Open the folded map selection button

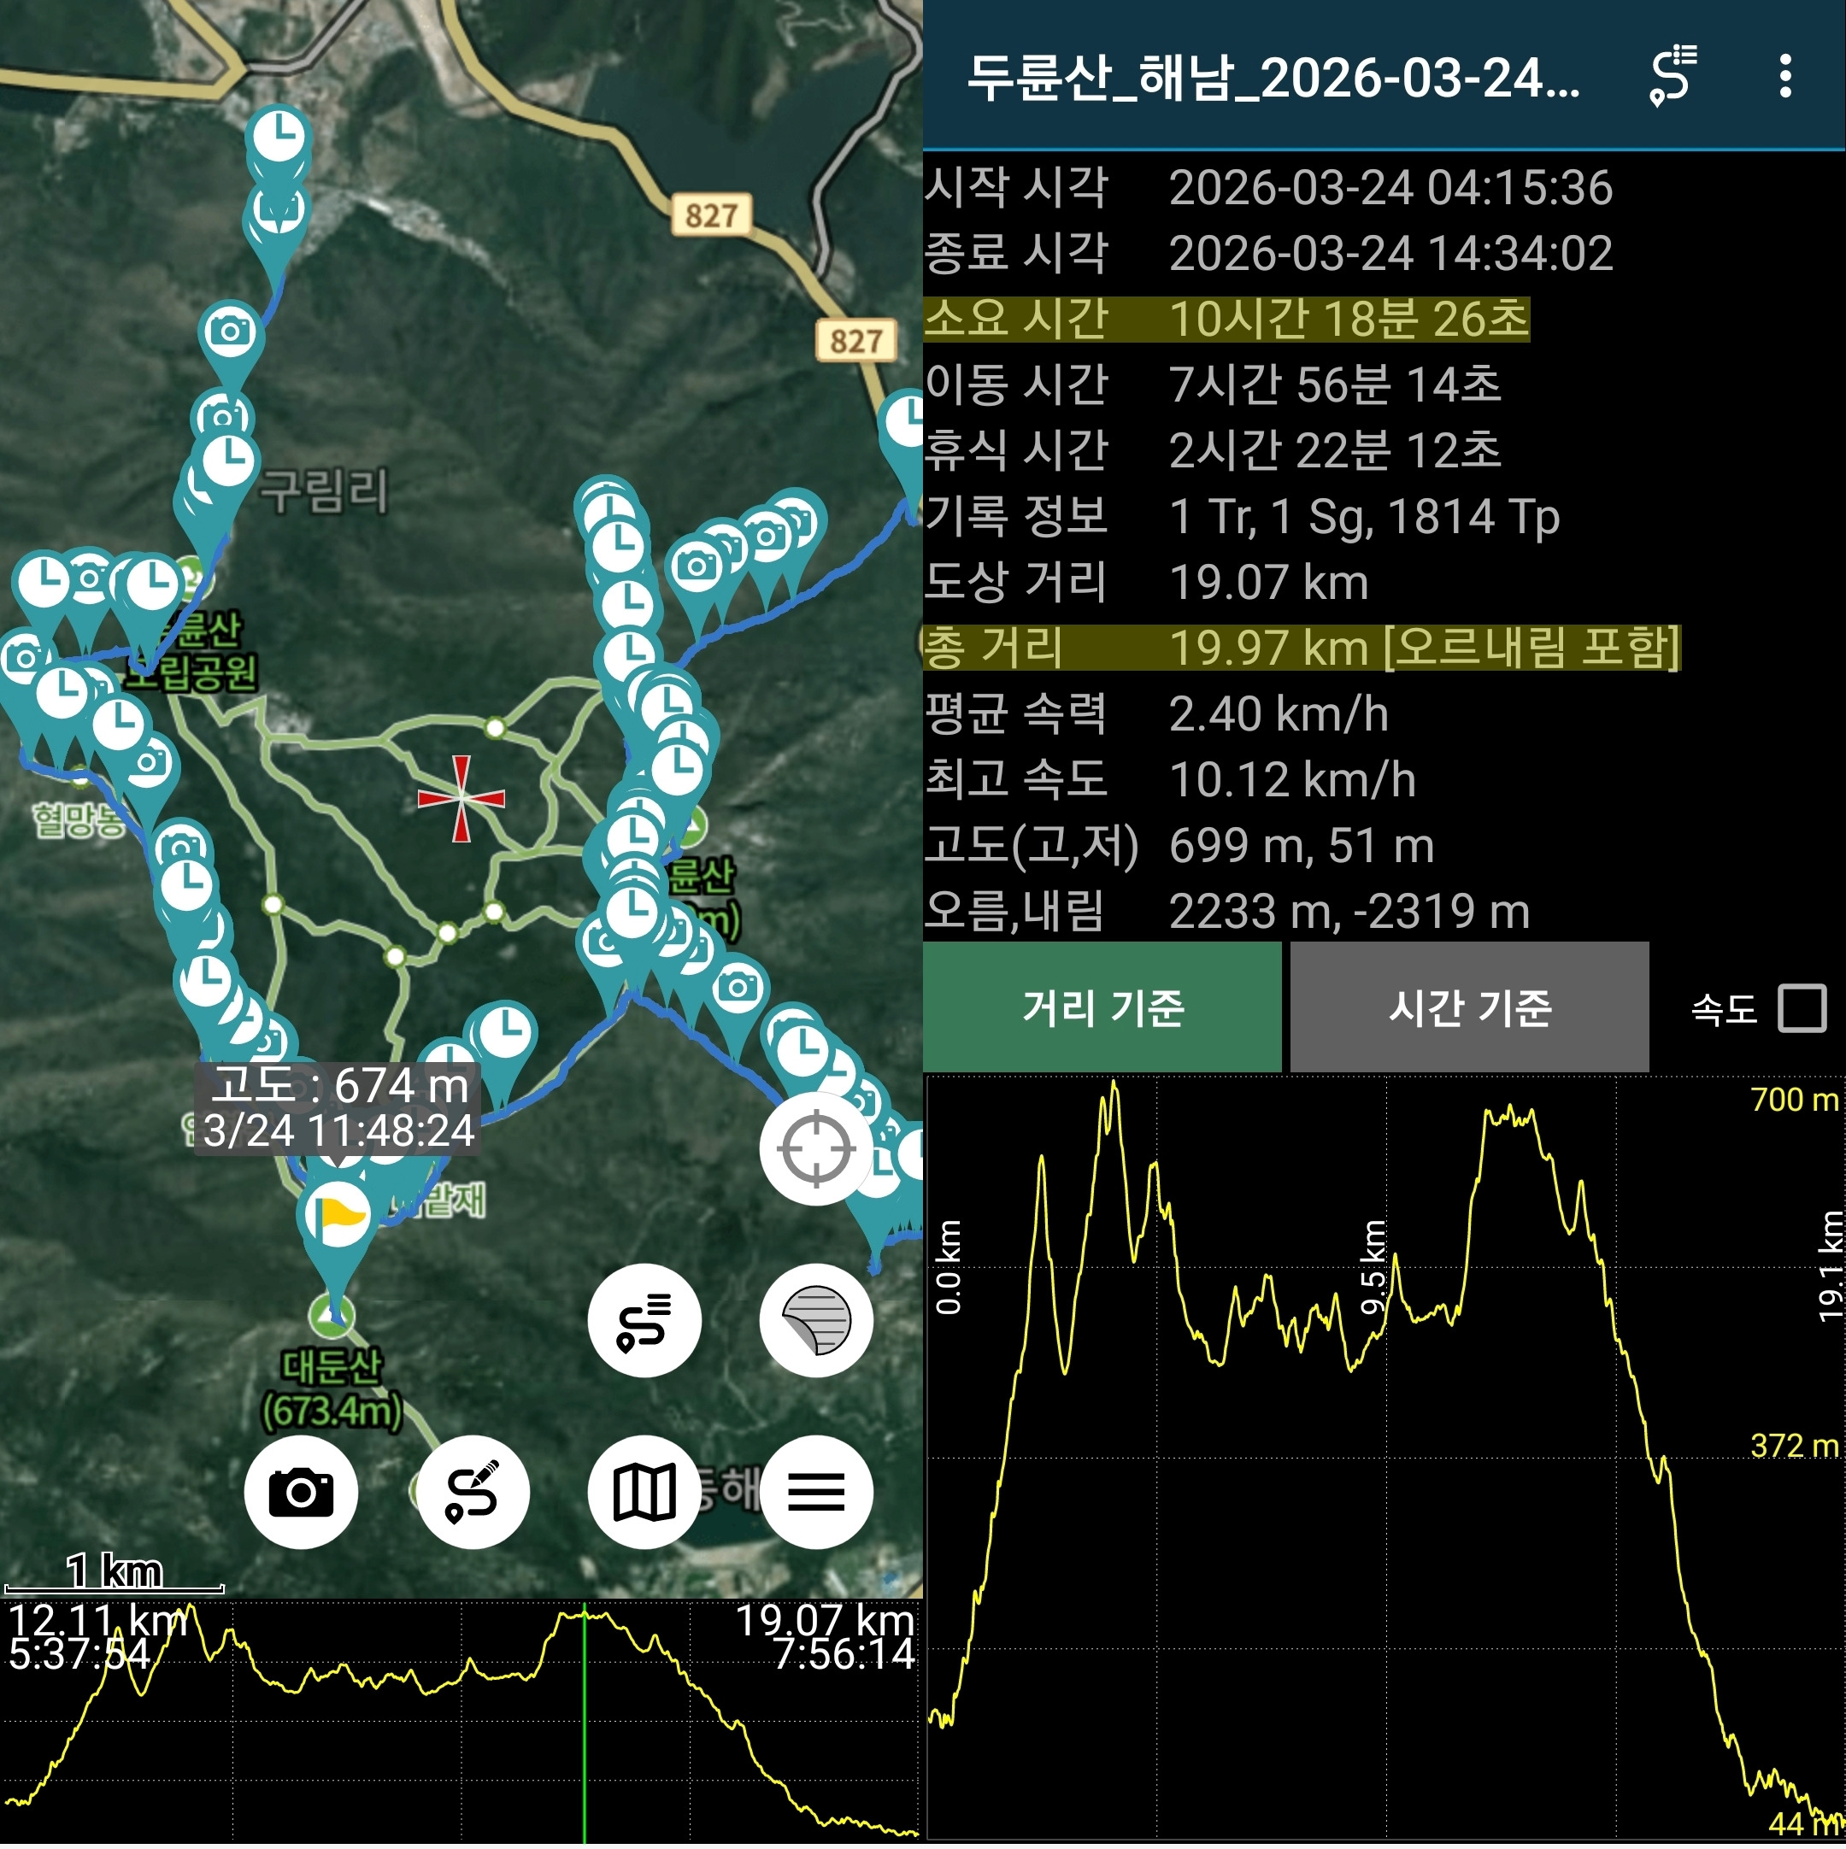coord(644,1493)
